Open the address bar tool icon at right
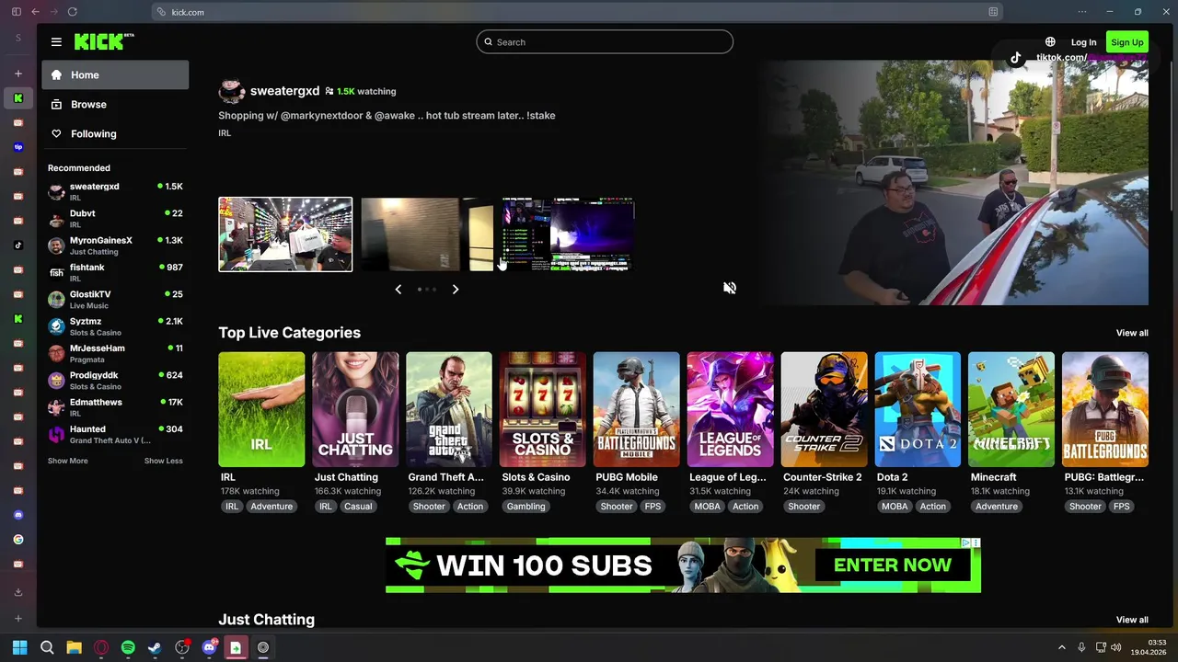Screen dimensions: 1178x662 tap(993, 12)
